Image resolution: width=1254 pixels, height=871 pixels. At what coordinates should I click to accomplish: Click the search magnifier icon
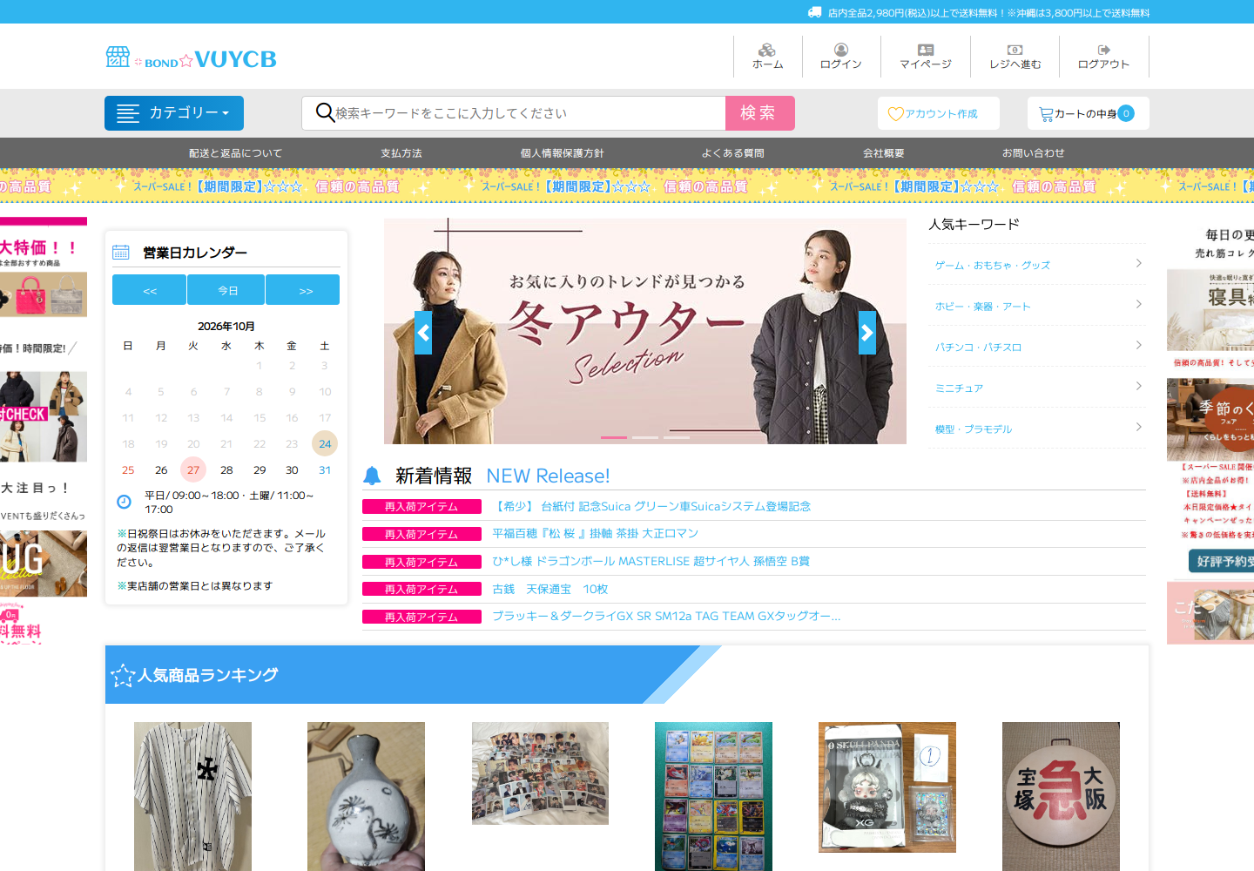click(325, 112)
